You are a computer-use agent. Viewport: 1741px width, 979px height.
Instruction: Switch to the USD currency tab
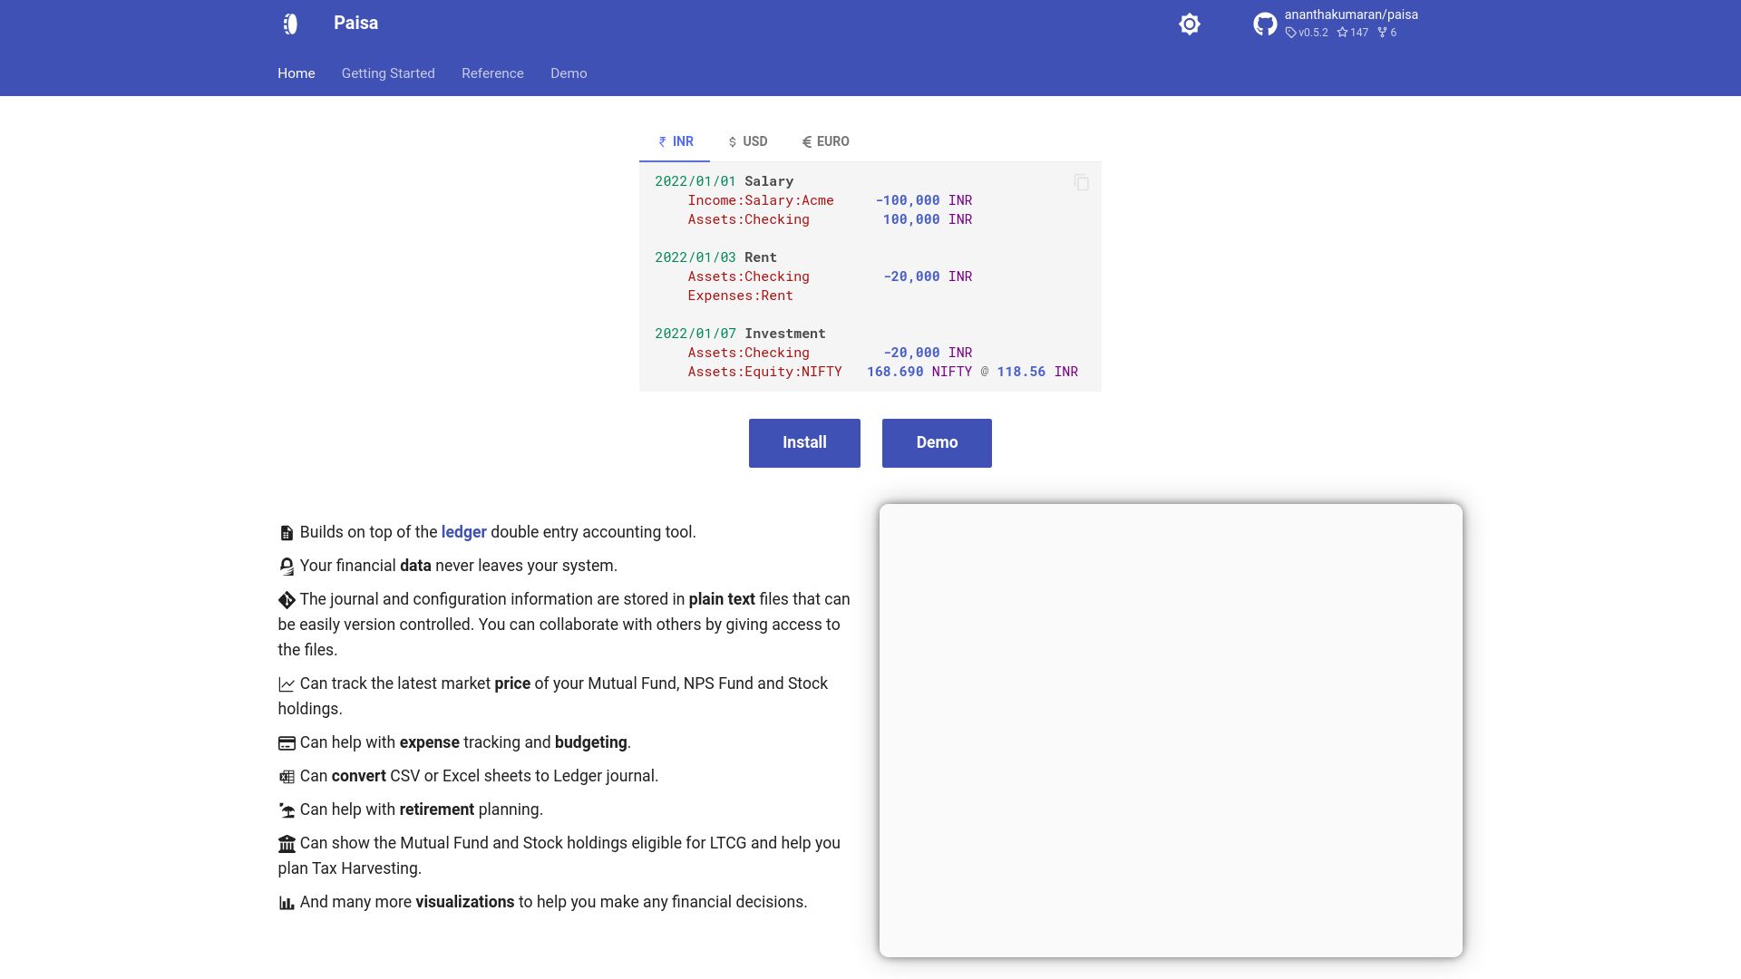747,141
